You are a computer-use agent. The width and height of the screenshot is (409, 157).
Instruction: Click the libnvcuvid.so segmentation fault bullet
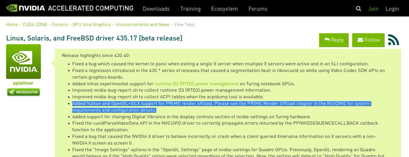[x=228, y=74]
